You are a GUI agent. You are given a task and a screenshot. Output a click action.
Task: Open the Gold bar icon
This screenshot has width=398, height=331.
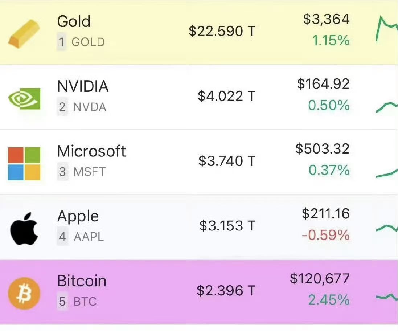coord(24,34)
